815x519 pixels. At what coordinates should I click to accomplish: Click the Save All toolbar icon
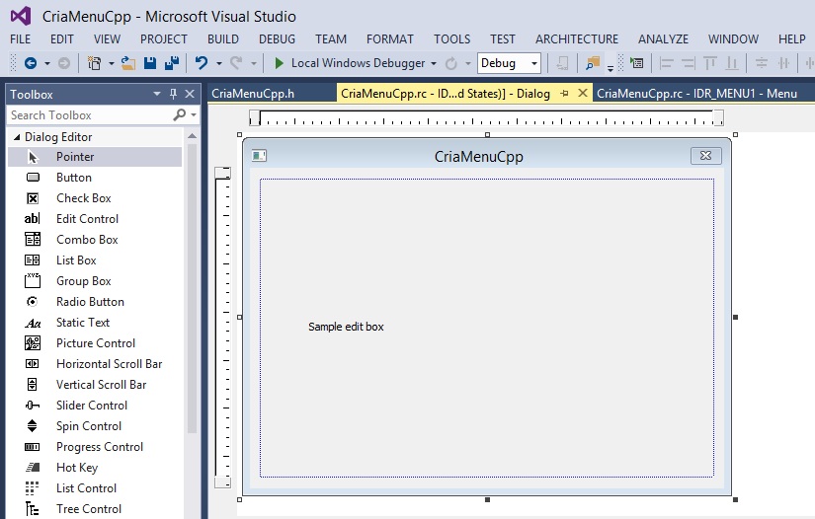[x=171, y=63]
